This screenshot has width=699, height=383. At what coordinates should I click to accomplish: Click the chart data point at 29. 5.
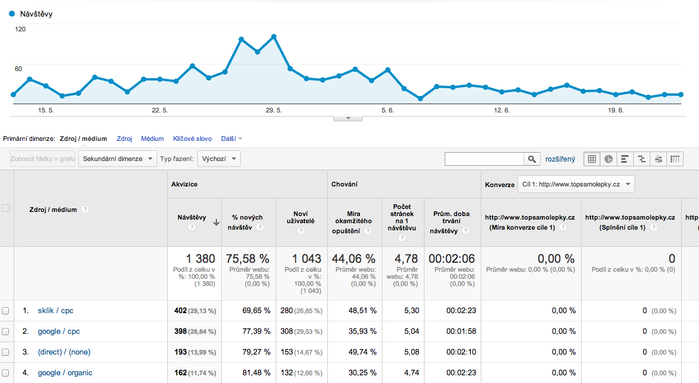(274, 37)
